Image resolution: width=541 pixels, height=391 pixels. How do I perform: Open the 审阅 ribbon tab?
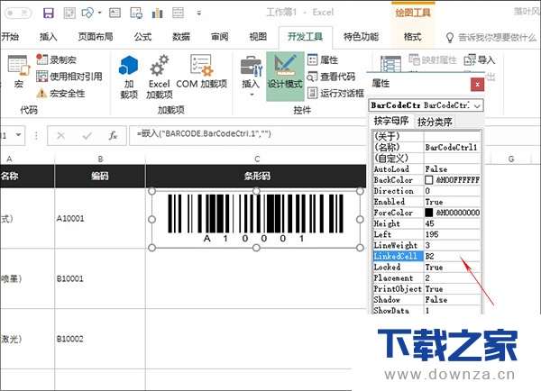click(220, 37)
